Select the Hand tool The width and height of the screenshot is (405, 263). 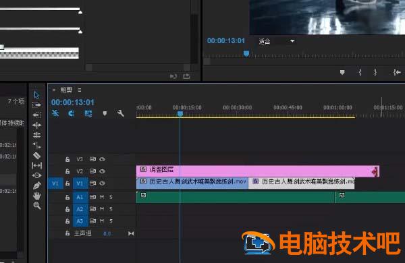tap(37, 196)
